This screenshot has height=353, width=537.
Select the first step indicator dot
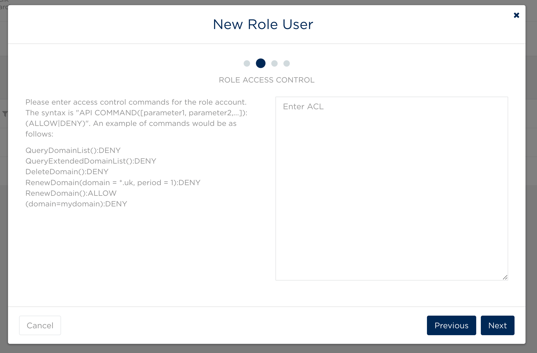(x=247, y=63)
